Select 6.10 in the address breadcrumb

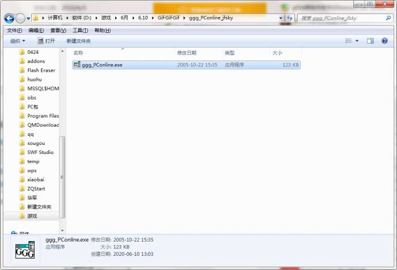pos(143,18)
